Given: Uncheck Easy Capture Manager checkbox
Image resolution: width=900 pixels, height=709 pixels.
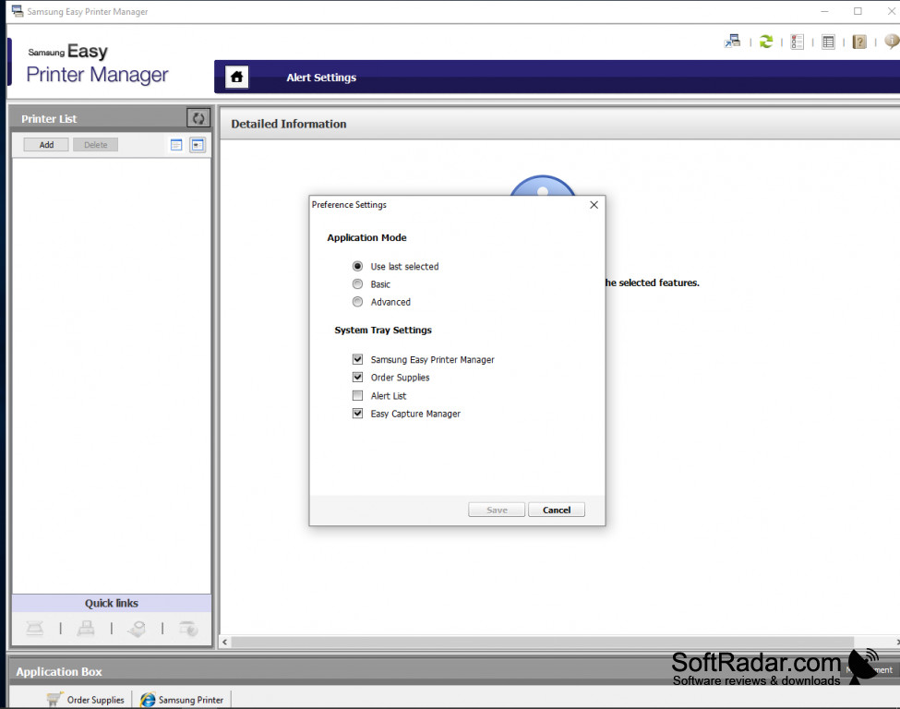Looking at the screenshot, I should (x=357, y=414).
